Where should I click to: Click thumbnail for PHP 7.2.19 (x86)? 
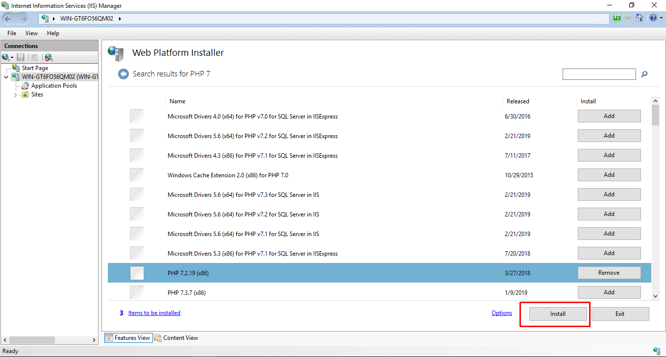coord(137,273)
